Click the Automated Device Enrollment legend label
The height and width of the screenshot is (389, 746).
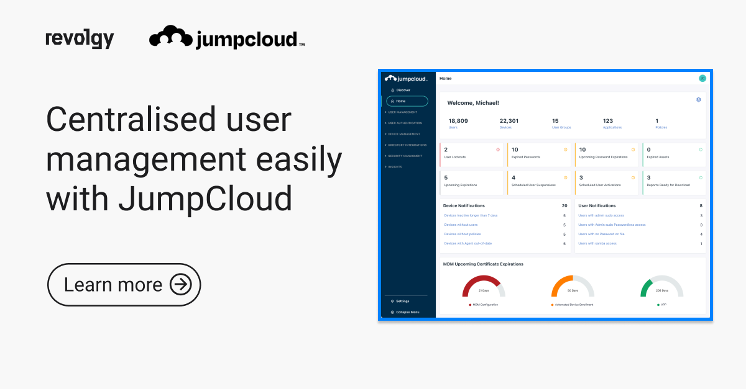click(x=574, y=305)
